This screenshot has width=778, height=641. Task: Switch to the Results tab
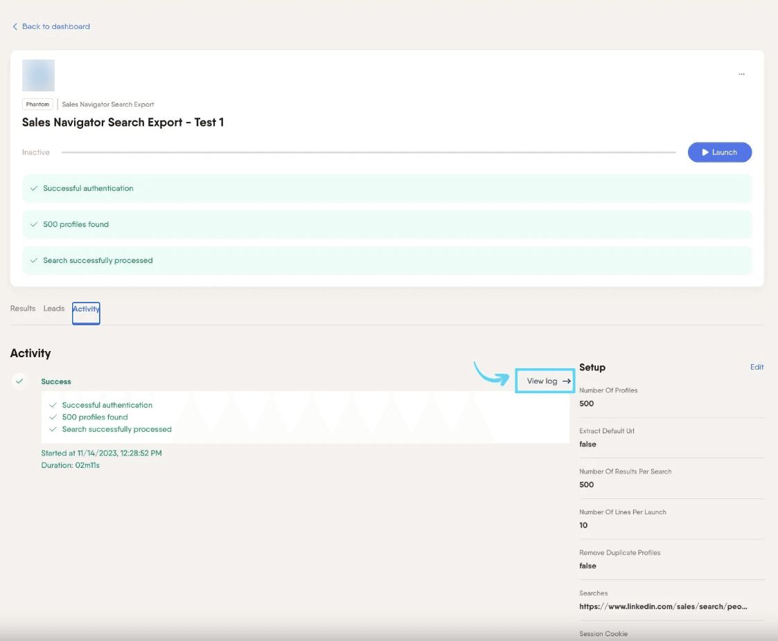coord(23,308)
